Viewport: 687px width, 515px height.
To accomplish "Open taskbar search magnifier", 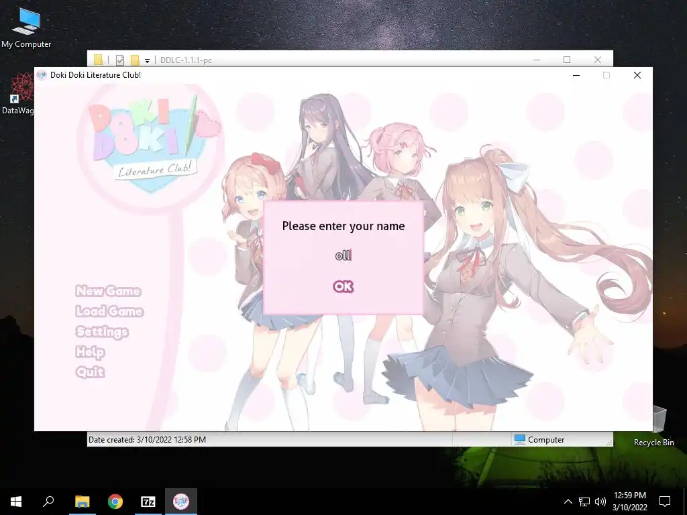I will click(x=48, y=502).
